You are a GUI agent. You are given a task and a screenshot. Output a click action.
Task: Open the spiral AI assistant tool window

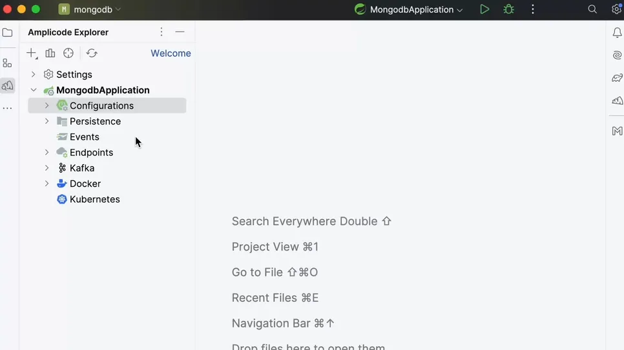point(617,55)
